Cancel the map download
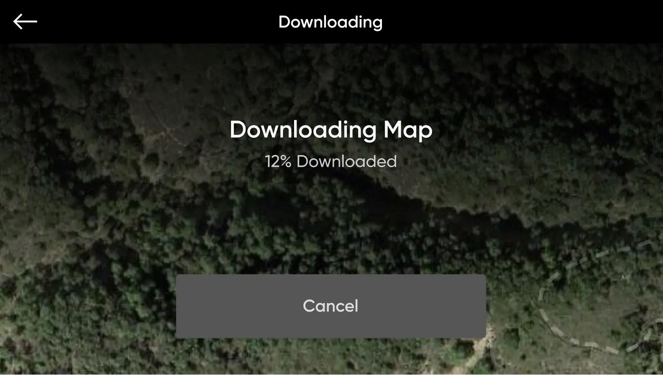The height and width of the screenshot is (375, 663). tap(331, 306)
